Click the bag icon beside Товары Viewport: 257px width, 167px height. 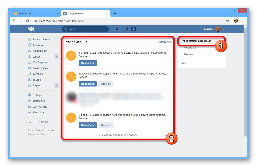(x=29, y=95)
